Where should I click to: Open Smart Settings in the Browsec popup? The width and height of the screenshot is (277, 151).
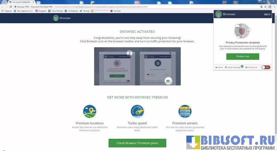234,67
